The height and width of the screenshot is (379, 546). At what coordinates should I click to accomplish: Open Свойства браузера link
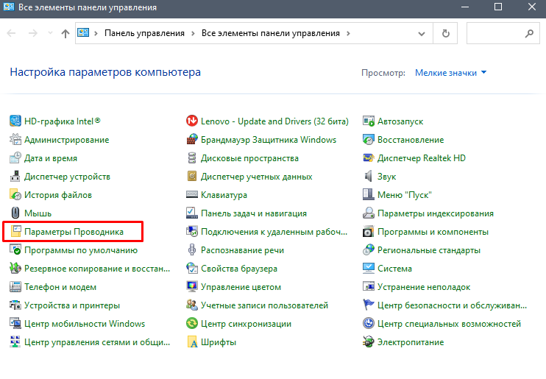tap(239, 269)
